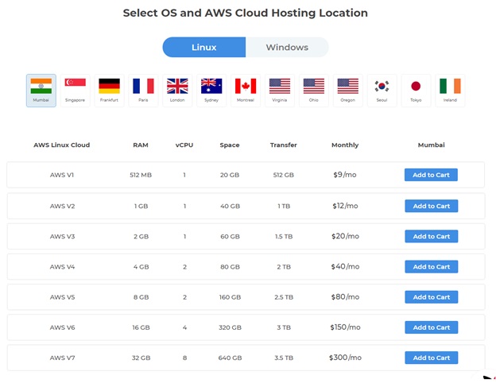Switch to the Linux OS tab
Image resolution: width=496 pixels, height=387 pixels.
[x=204, y=47]
